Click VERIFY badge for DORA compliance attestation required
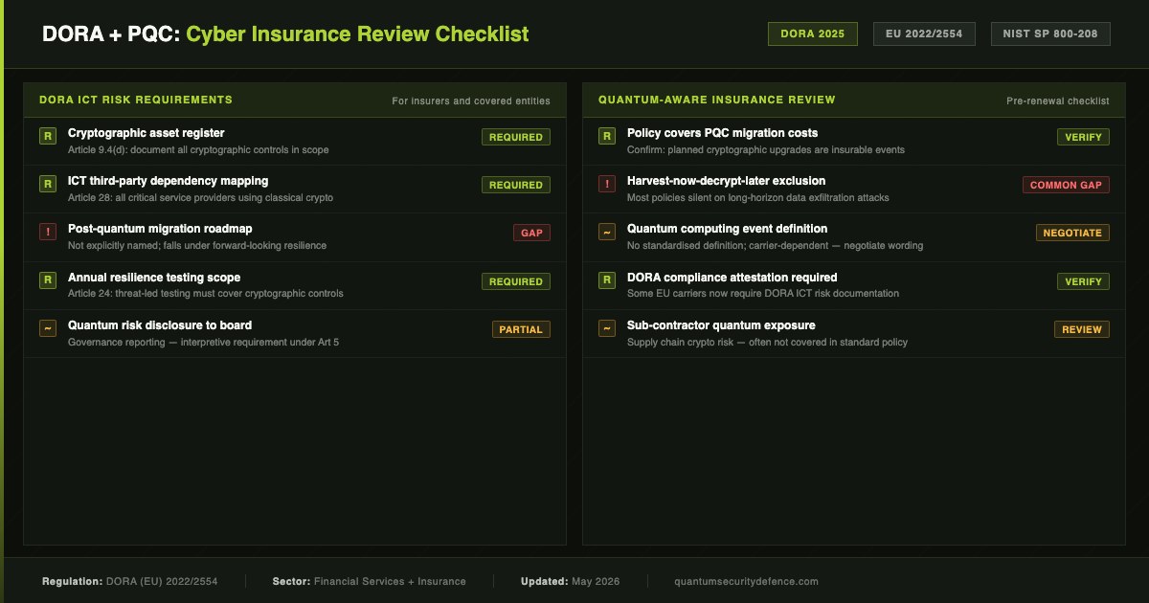Viewport: 1149px width, 603px height. pos(1083,281)
